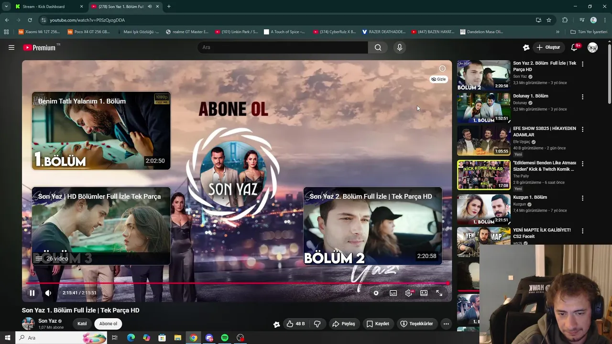Click the progress bar scrubber handle at end
Viewport: 612px width, 344px height.
(448, 283)
